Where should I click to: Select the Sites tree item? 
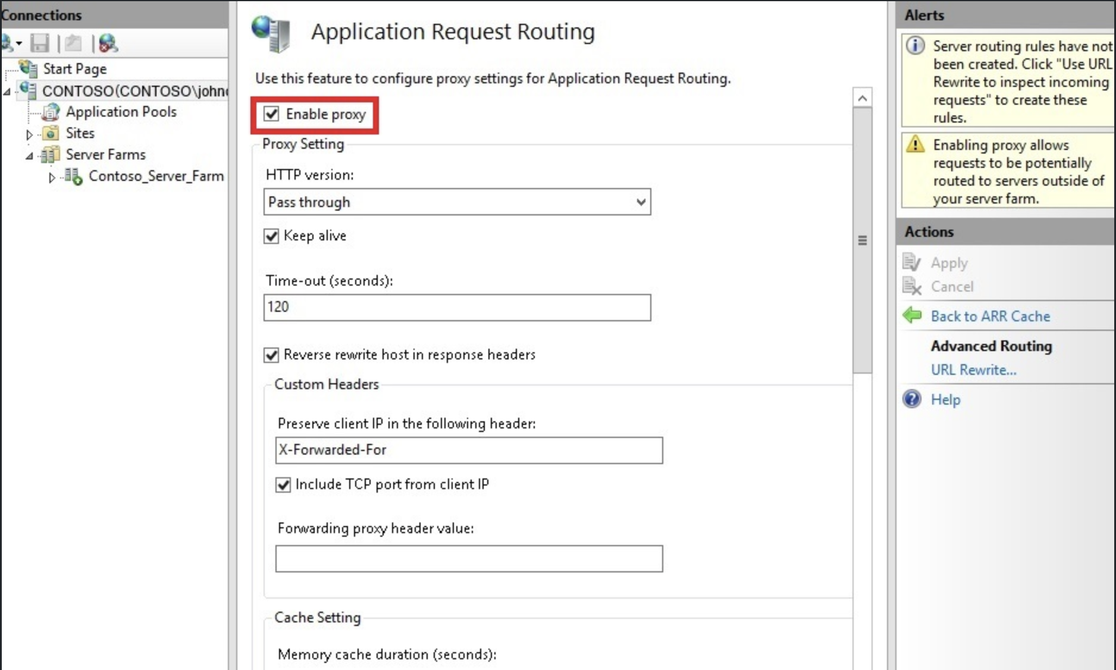(80, 133)
